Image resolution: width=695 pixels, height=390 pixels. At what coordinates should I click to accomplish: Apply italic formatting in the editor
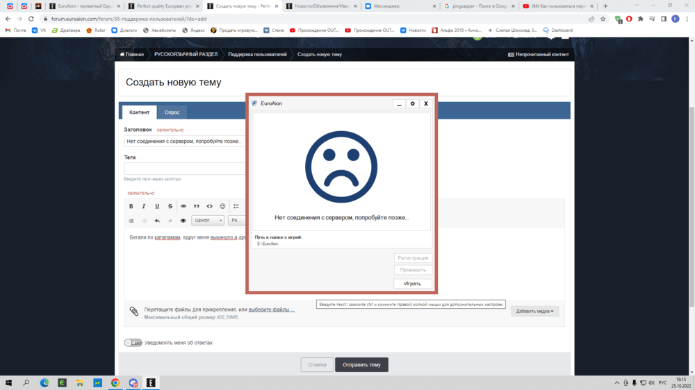(x=144, y=206)
